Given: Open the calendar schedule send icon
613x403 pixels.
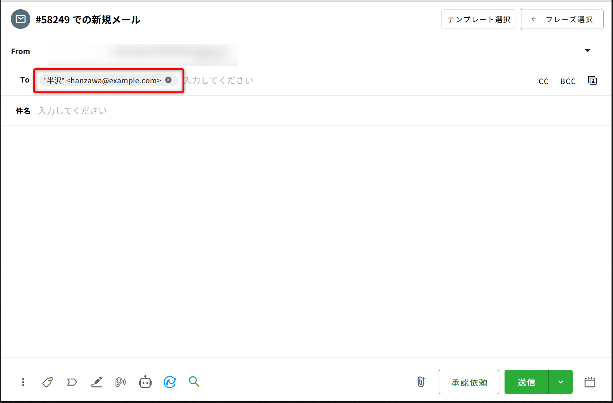Looking at the screenshot, I should pos(590,382).
